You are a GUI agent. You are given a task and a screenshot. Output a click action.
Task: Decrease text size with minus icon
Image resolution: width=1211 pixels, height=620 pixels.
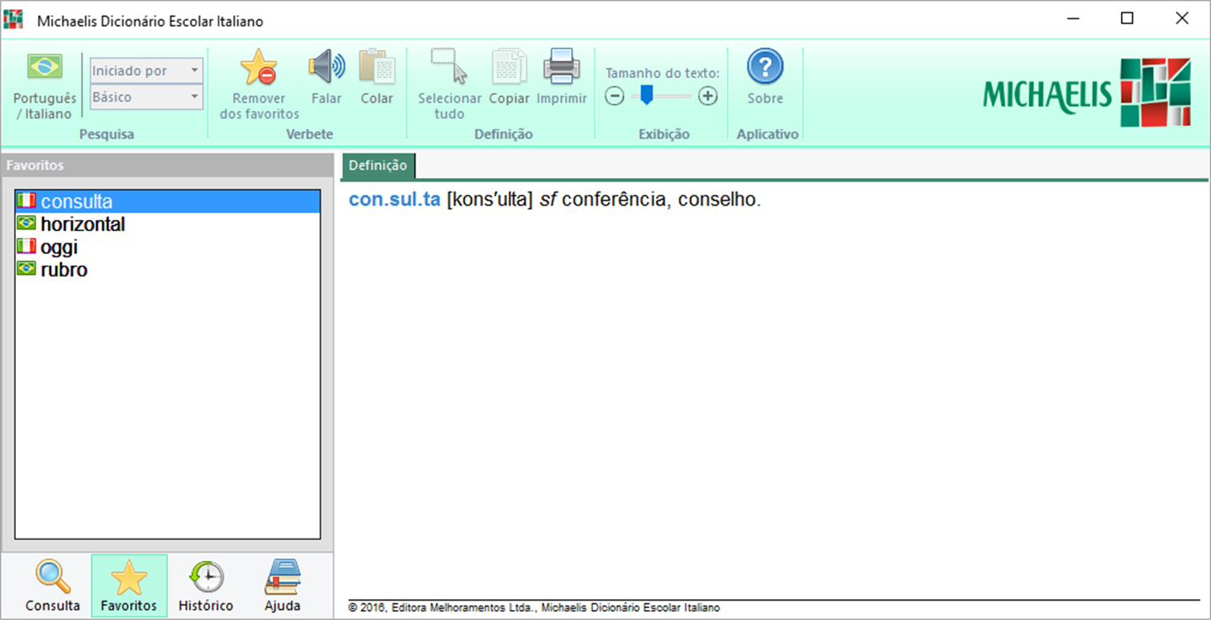(615, 97)
